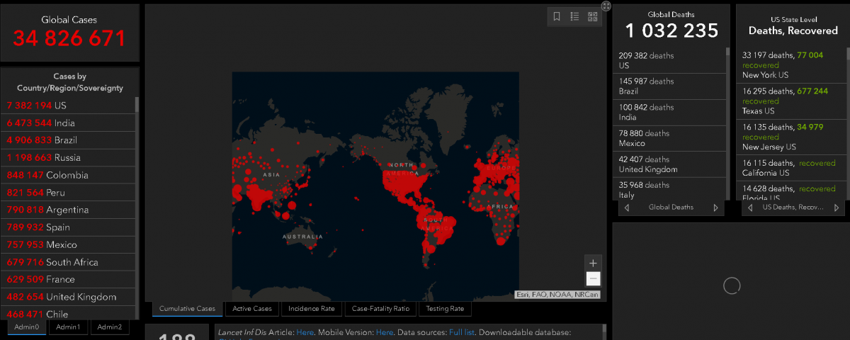Click left arrow beside US Deaths, Recovered
This screenshot has width=850, height=340.
click(x=750, y=208)
